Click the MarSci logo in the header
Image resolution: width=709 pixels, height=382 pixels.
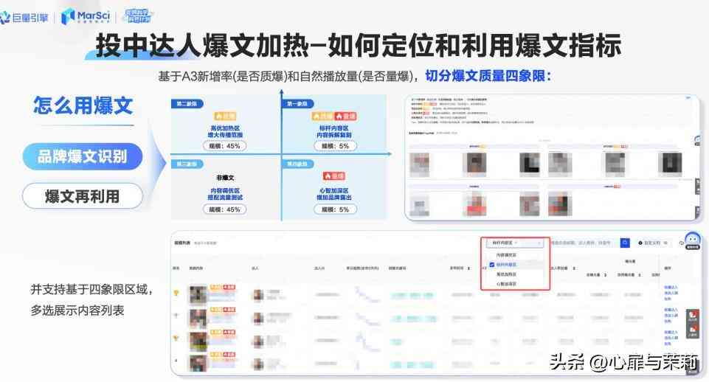(86, 16)
